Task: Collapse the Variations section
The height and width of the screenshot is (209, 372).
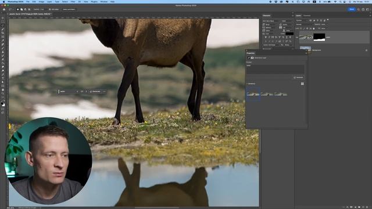Action: [247, 84]
